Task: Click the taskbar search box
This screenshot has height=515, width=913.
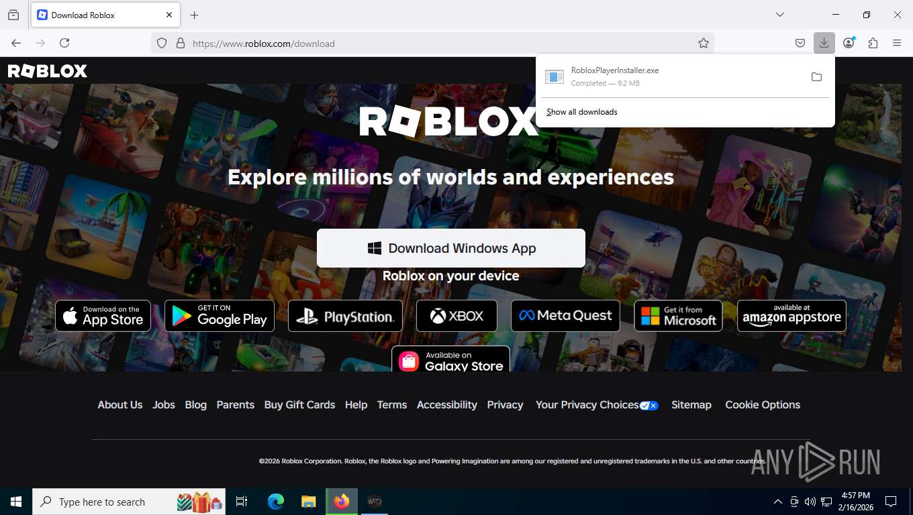Action: (129, 502)
